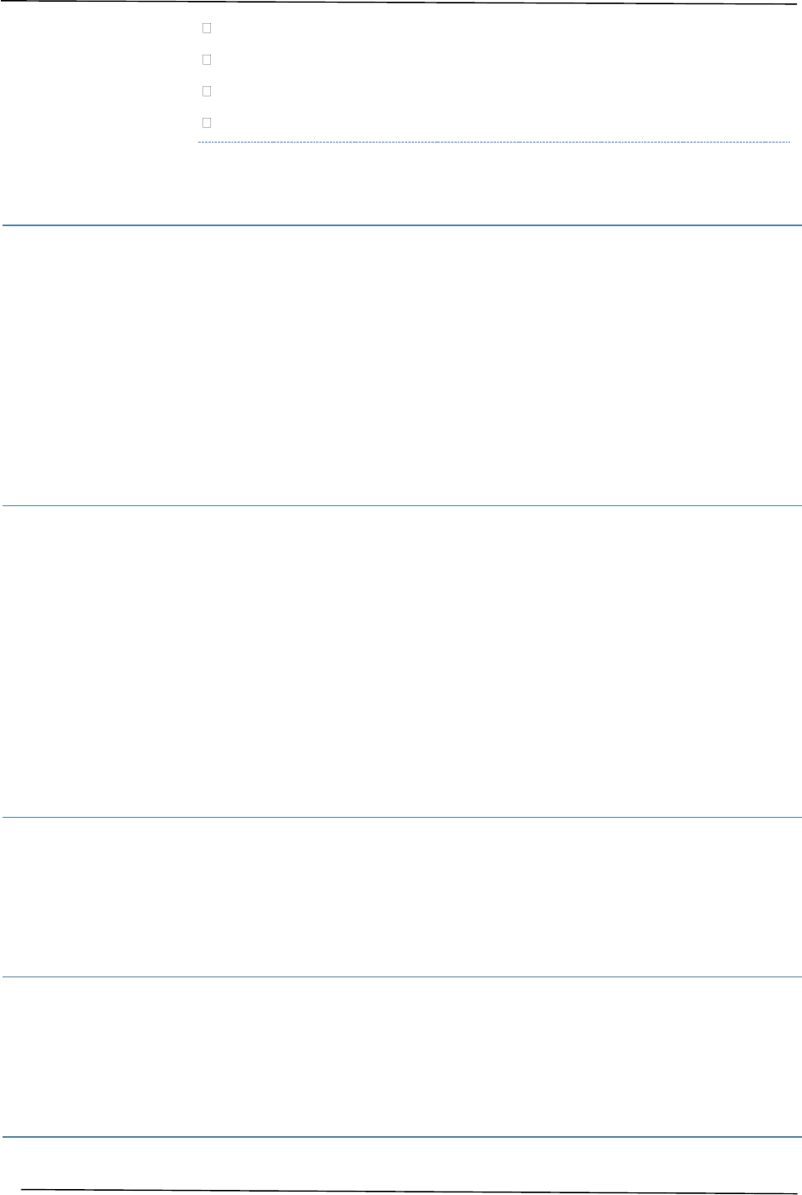Click the blue dashed divider under the checkboxes
802x1195 pixels.
tap(494, 142)
